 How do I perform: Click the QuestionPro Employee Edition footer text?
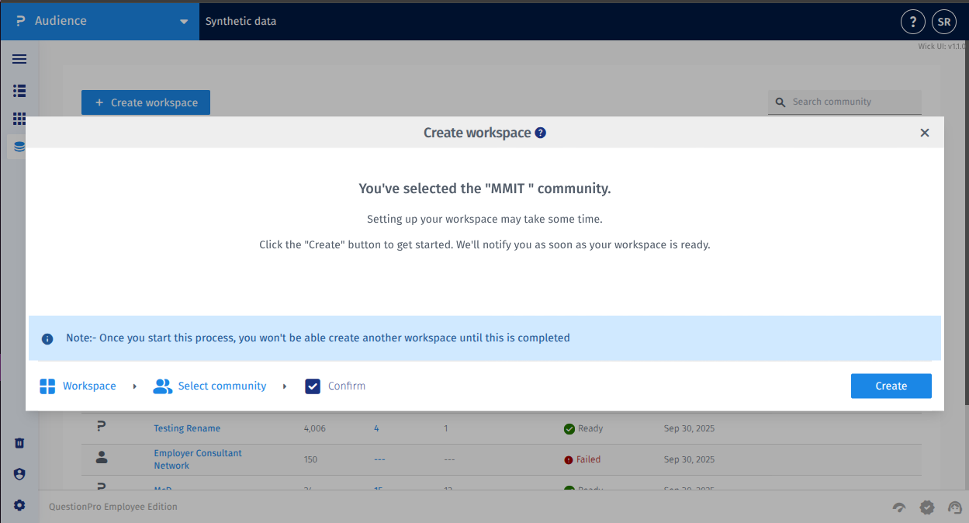point(113,507)
